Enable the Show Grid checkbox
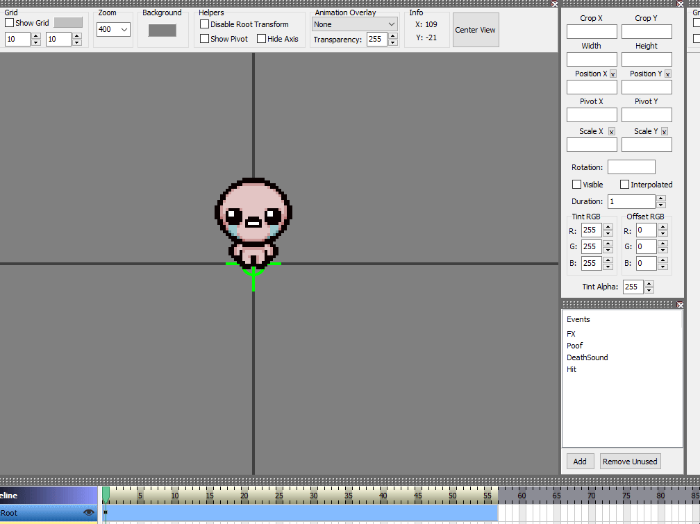700x524 pixels. [8, 22]
